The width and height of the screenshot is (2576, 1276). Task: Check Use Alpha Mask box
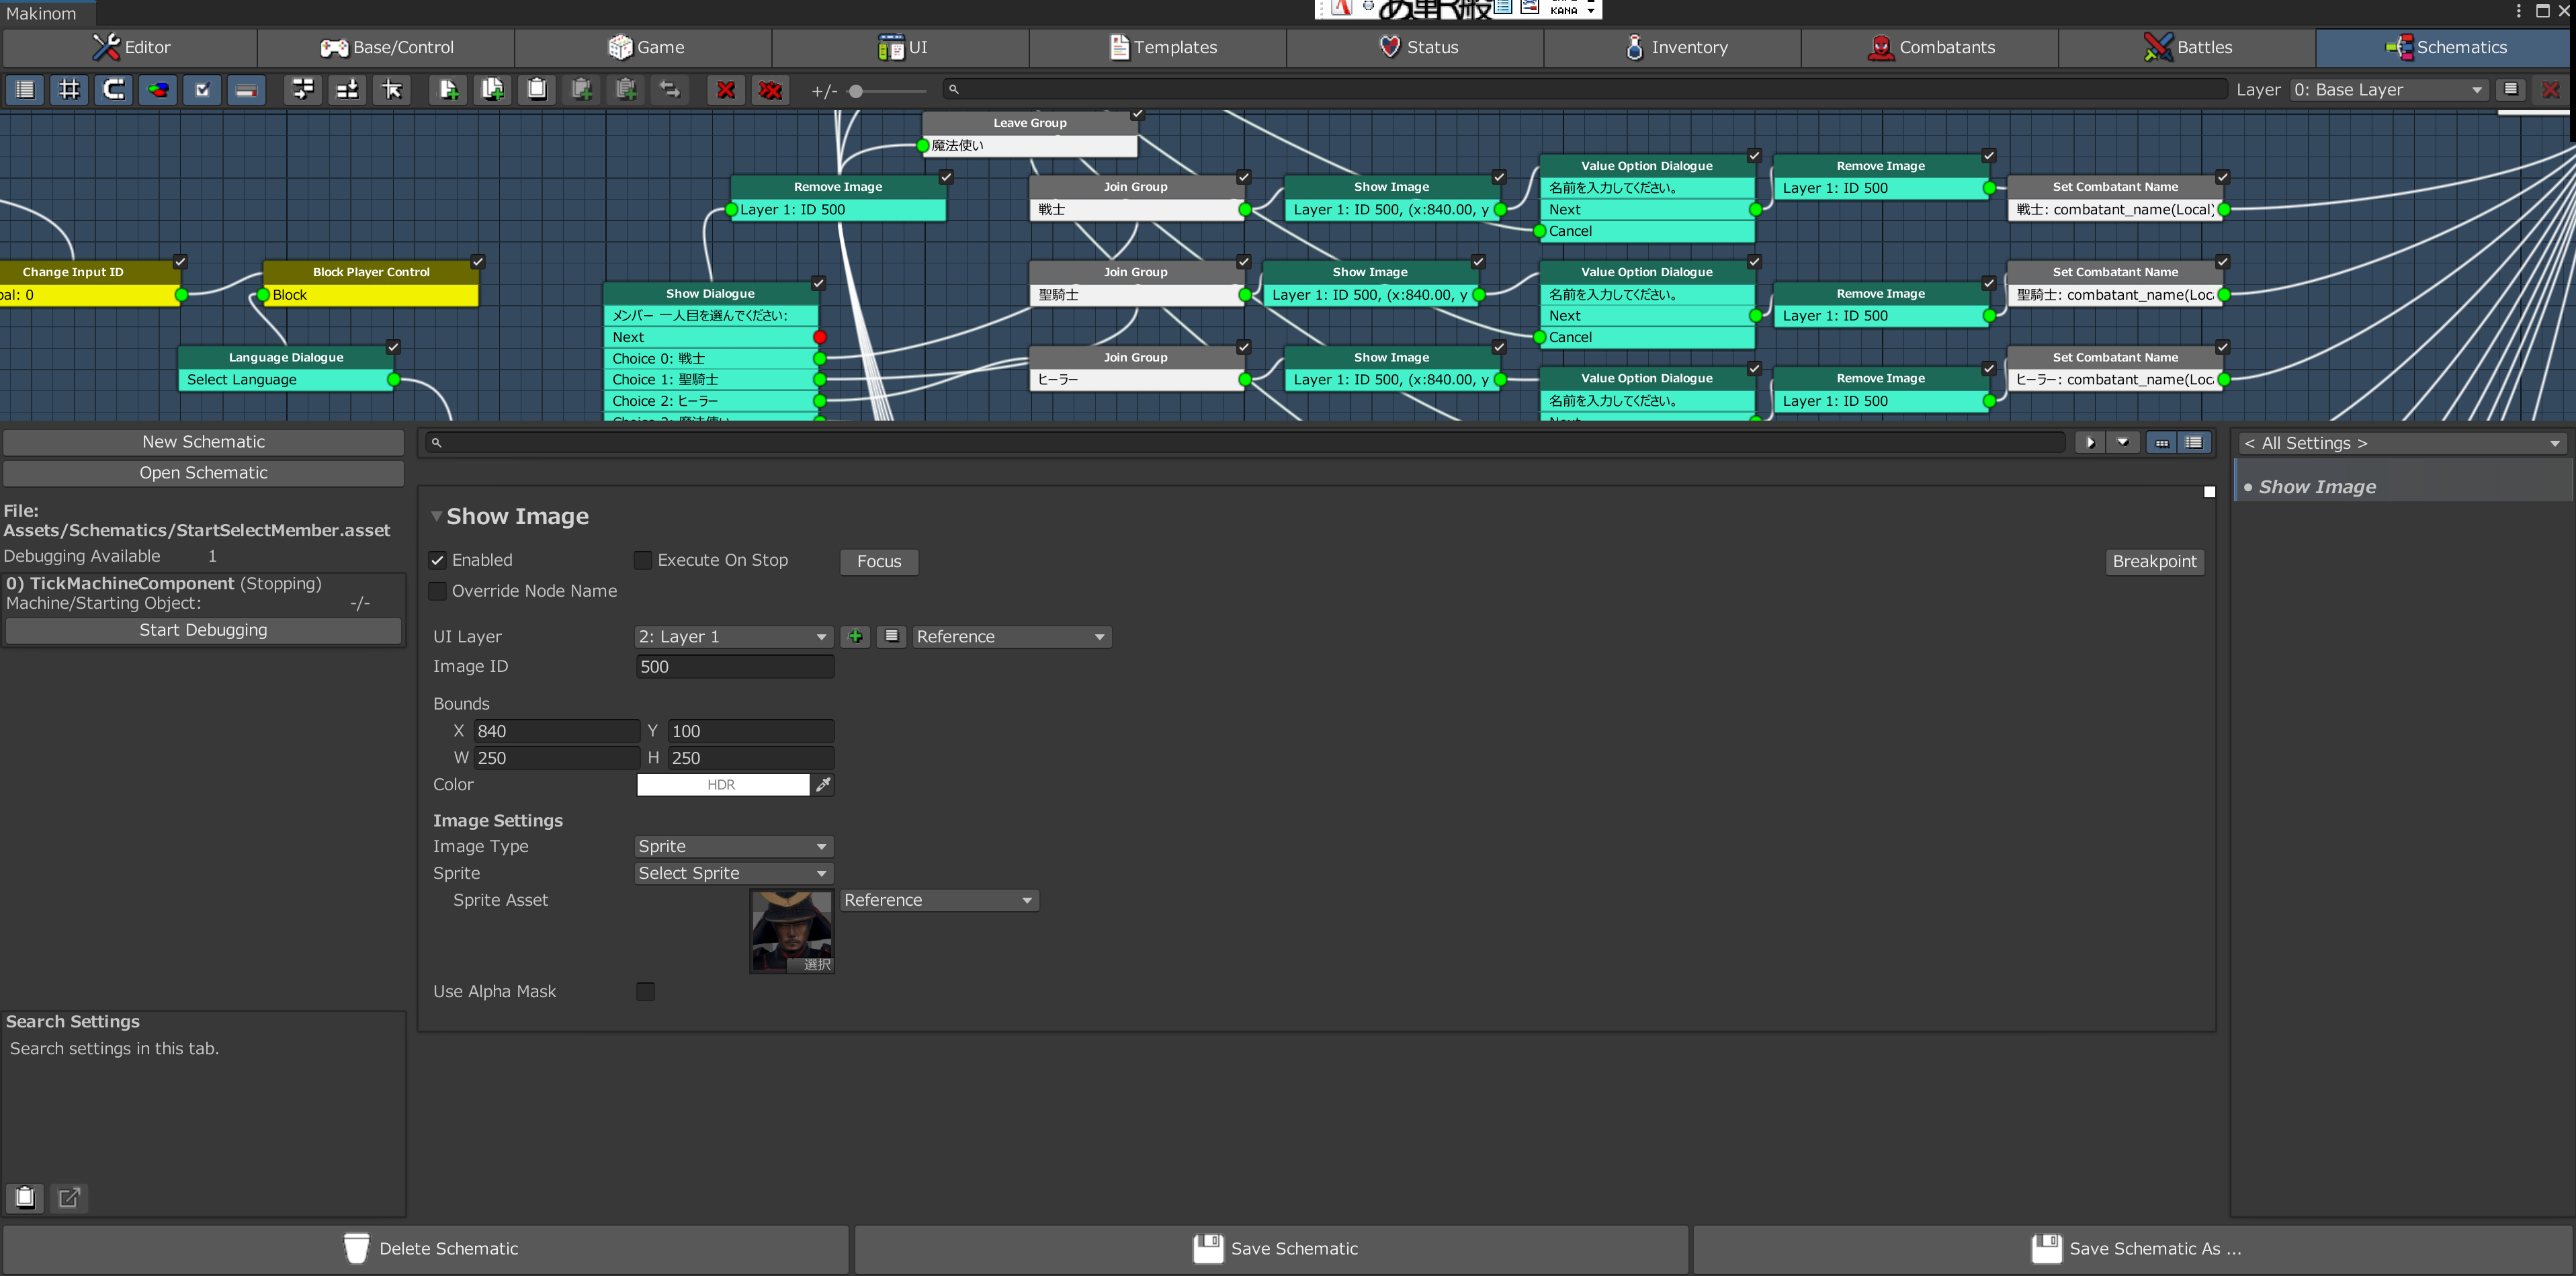point(646,992)
